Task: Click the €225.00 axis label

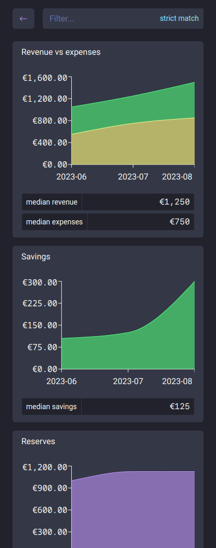Action: (40, 303)
